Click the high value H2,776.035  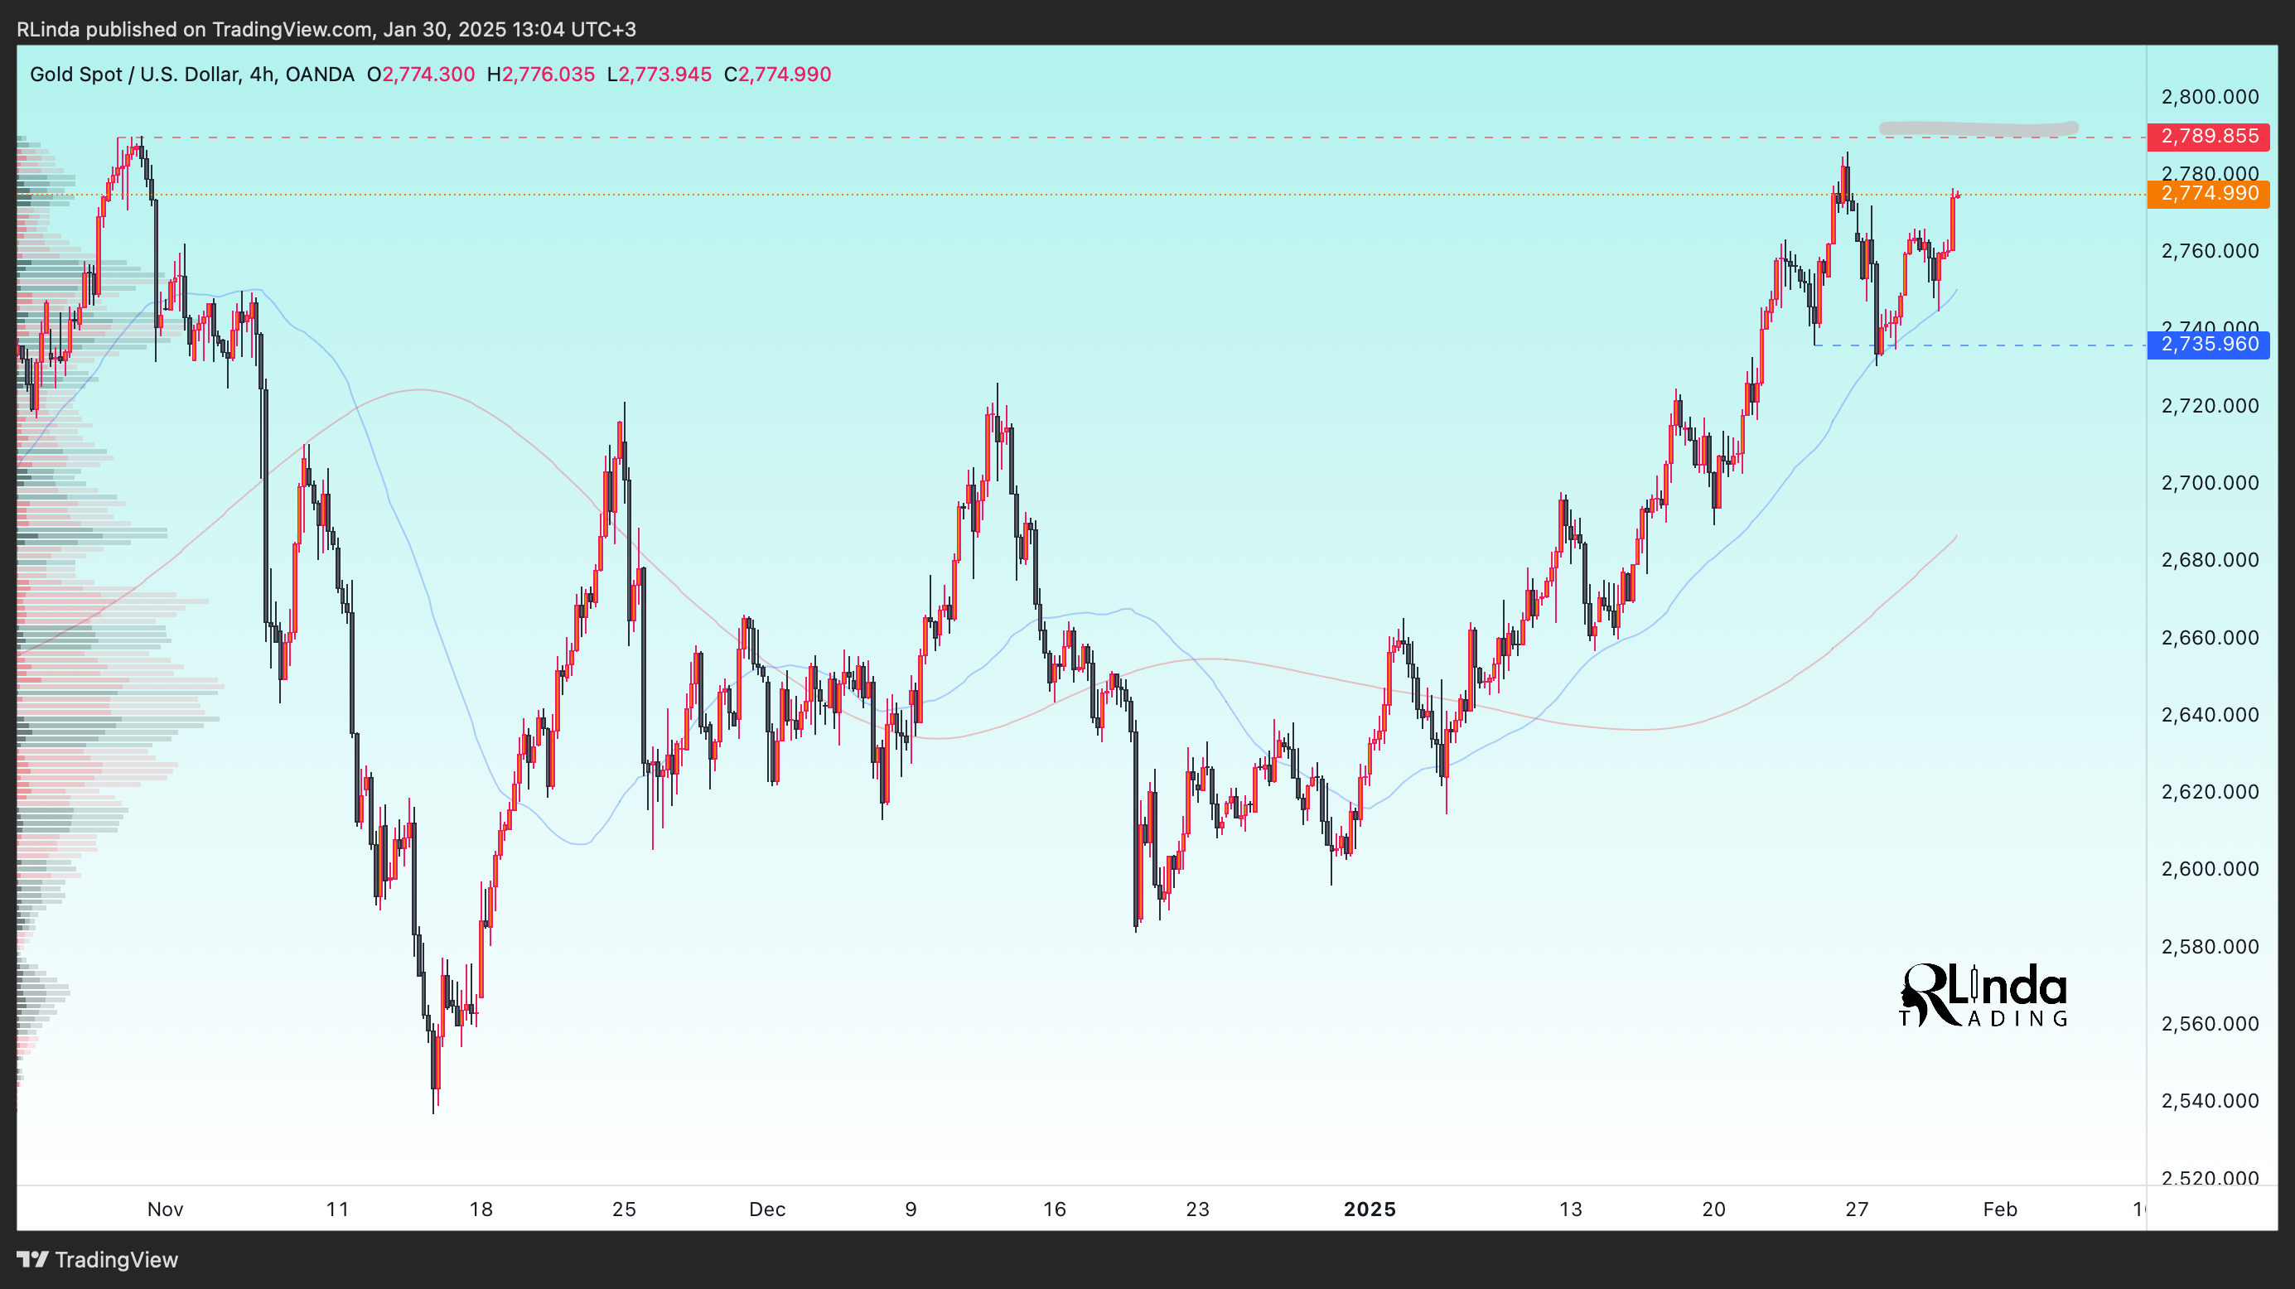click(541, 74)
